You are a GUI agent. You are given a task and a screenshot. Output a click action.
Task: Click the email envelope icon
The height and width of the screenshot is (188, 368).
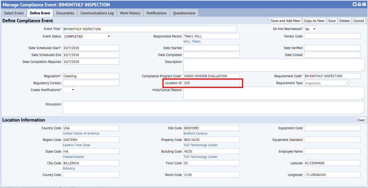pos(364,5)
